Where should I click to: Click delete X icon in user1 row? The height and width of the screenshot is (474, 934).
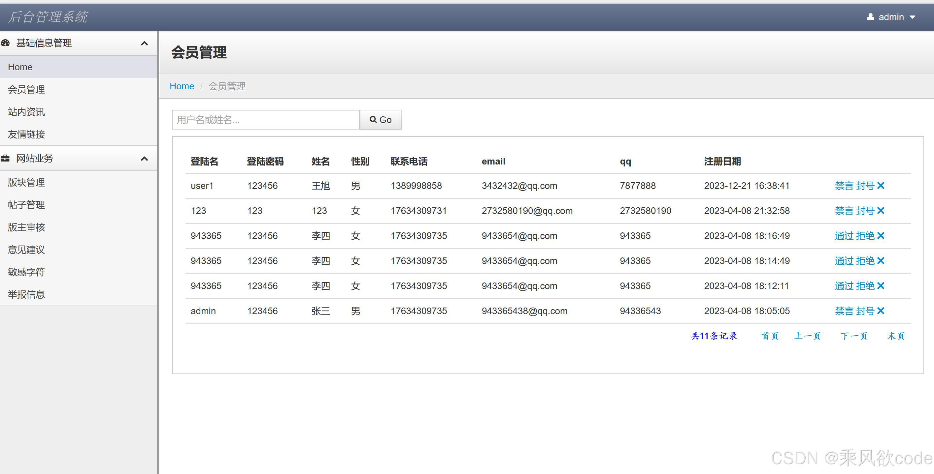click(x=881, y=186)
